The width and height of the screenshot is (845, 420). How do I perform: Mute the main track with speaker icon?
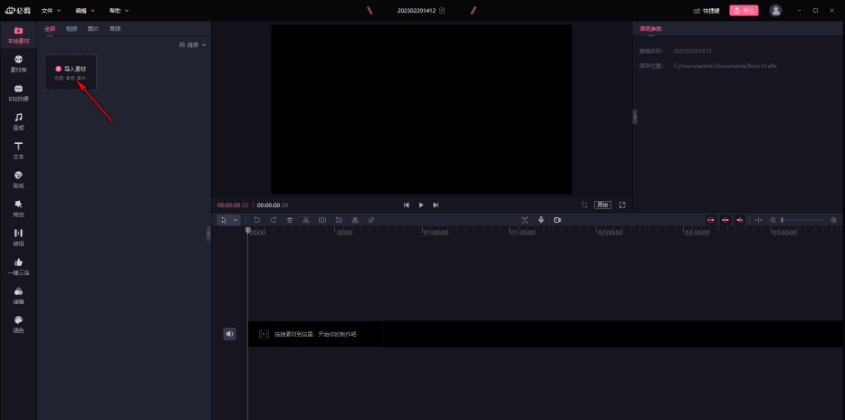(x=230, y=334)
